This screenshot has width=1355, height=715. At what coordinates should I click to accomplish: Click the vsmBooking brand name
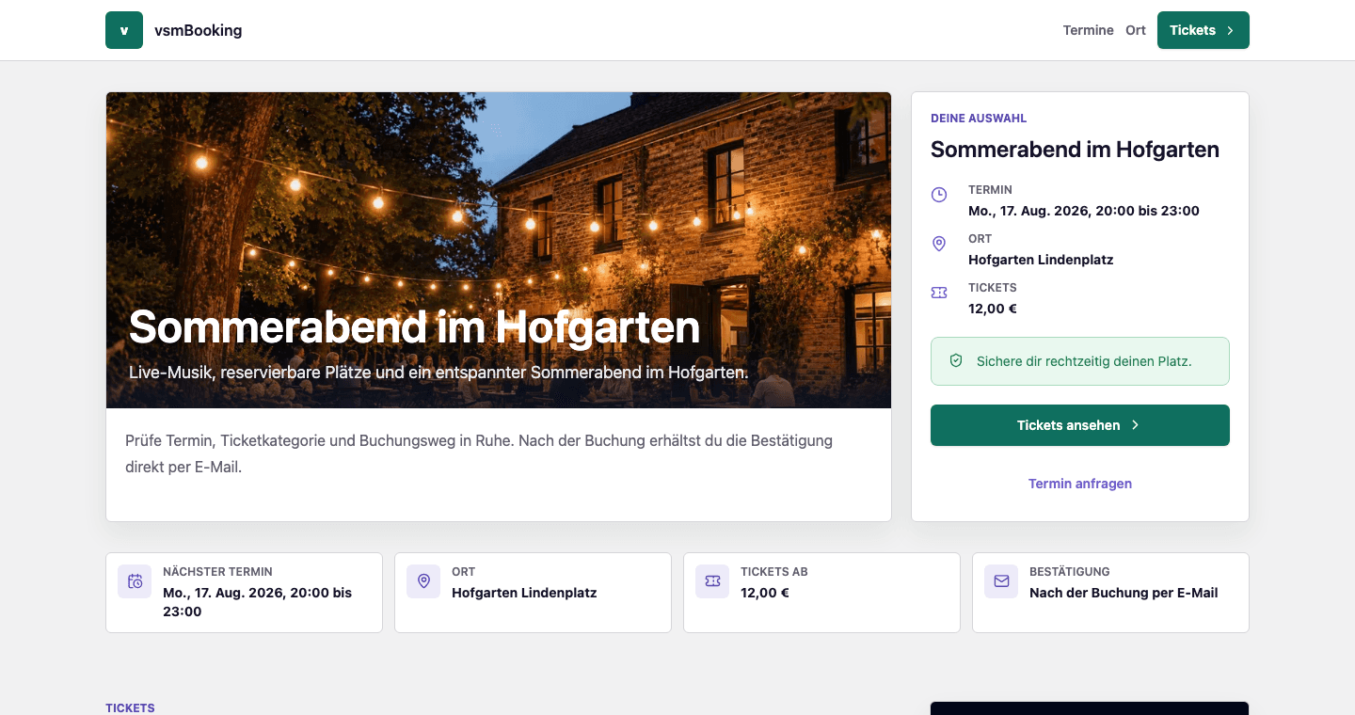pos(199,30)
